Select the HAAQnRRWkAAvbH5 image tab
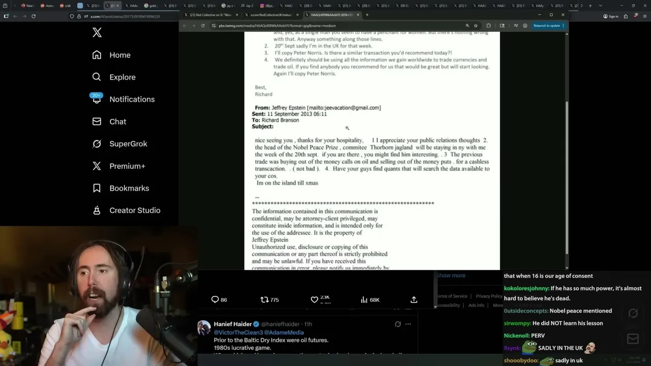The height and width of the screenshot is (366, 651). [332, 15]
